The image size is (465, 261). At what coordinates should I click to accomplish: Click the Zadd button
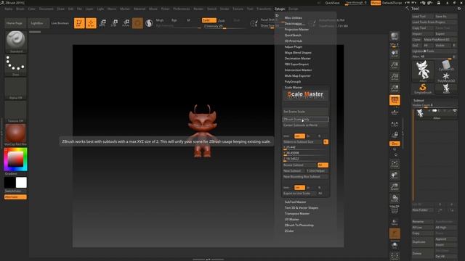pos(209,20)
